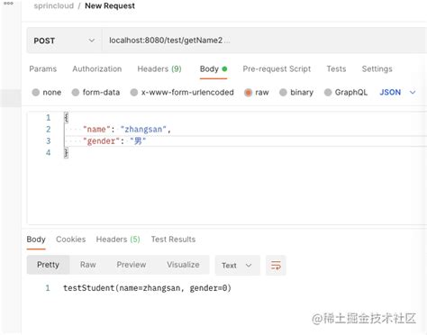Image resolution: width=427 pixels, height=335 pixels.
Task: Select the Visualize response view
Action: tap(183, 265)
